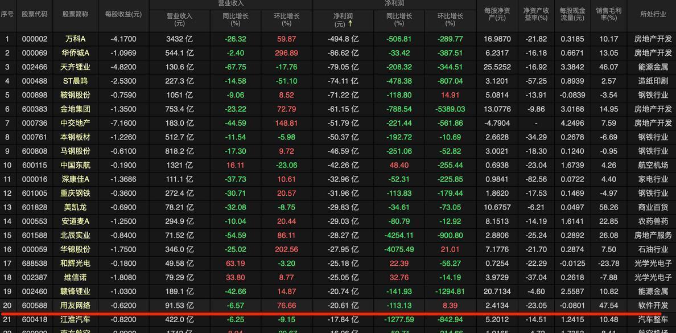Click the value -1277.59 in 江淮汽车 row
Viewport: 676px width, 333px height.
point(399,320)
